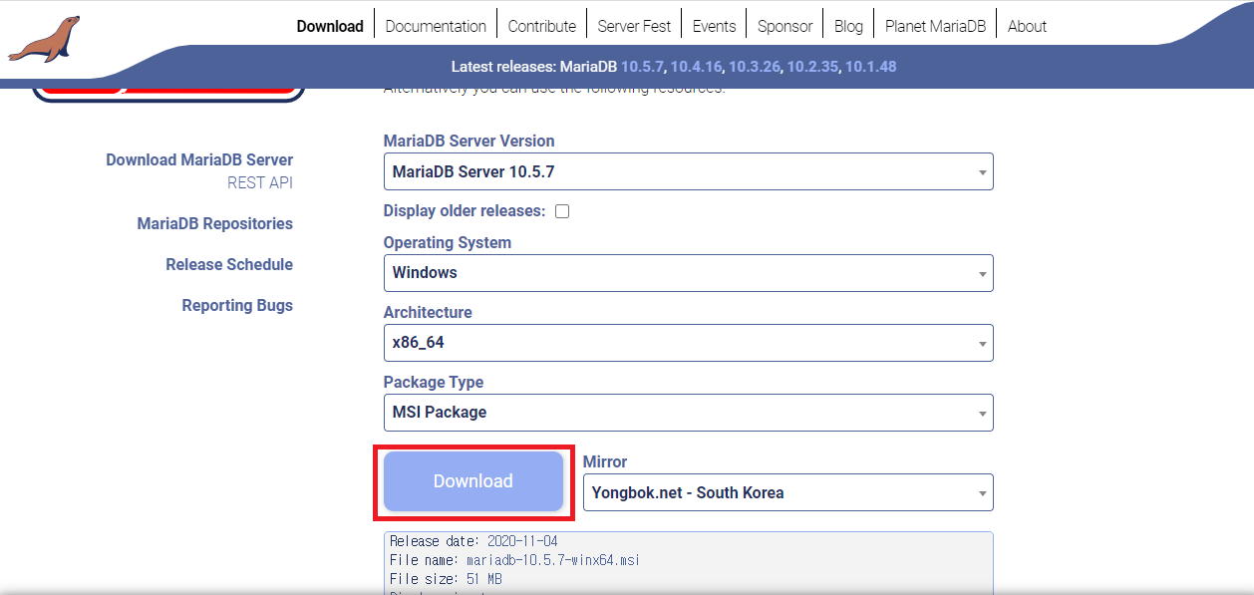1254x595 pixels.
Task: Open Release Schedule sidebar link
Action: click(x=229, y=264)
